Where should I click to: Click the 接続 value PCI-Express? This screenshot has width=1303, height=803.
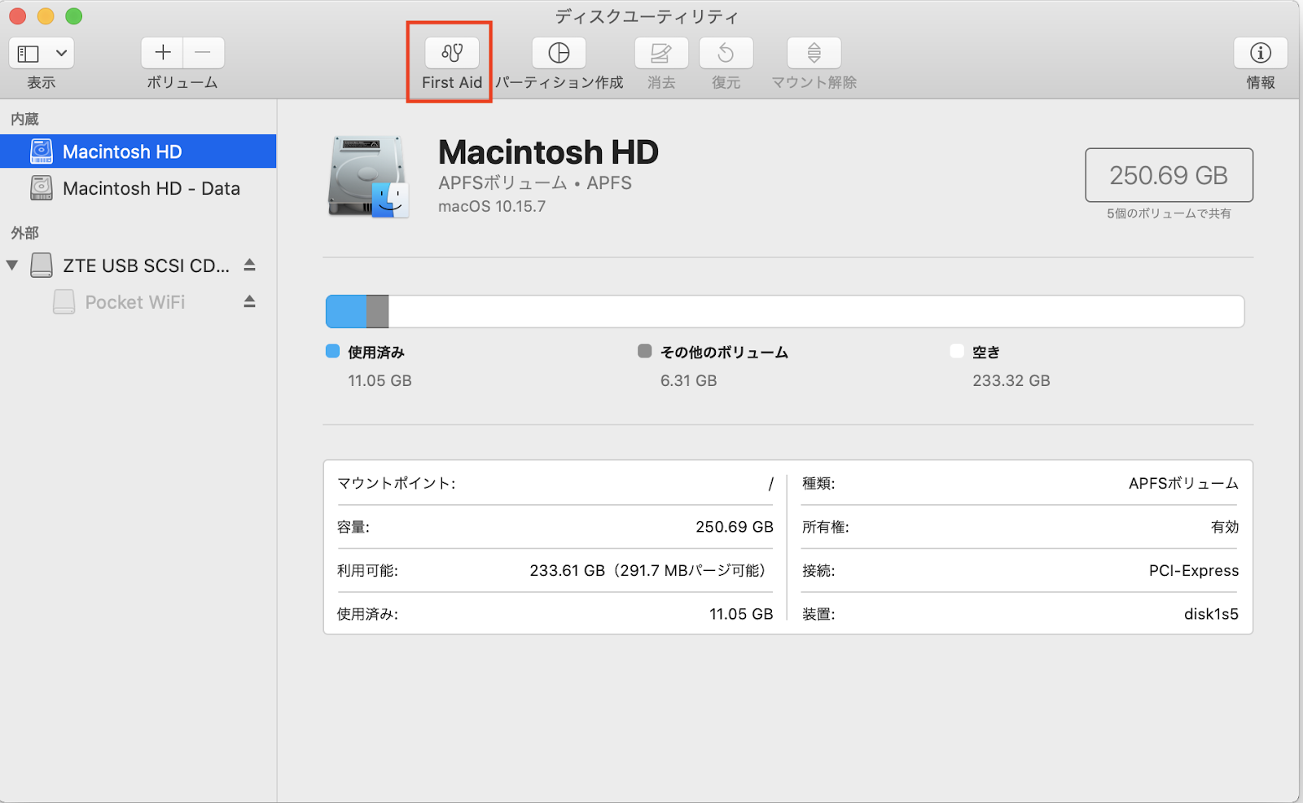click(1194, 570)
